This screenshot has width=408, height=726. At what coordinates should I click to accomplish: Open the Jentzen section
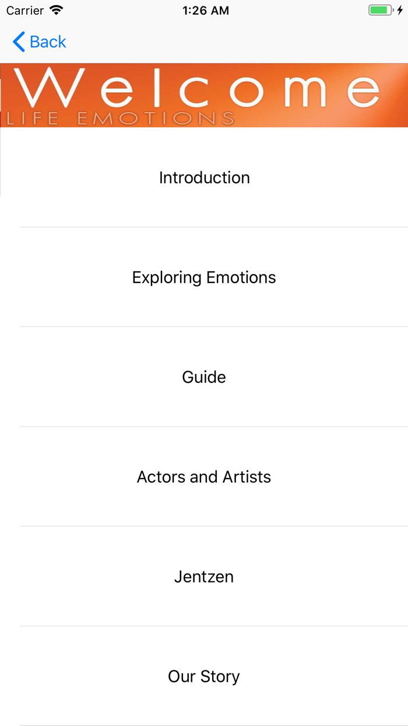204,577
